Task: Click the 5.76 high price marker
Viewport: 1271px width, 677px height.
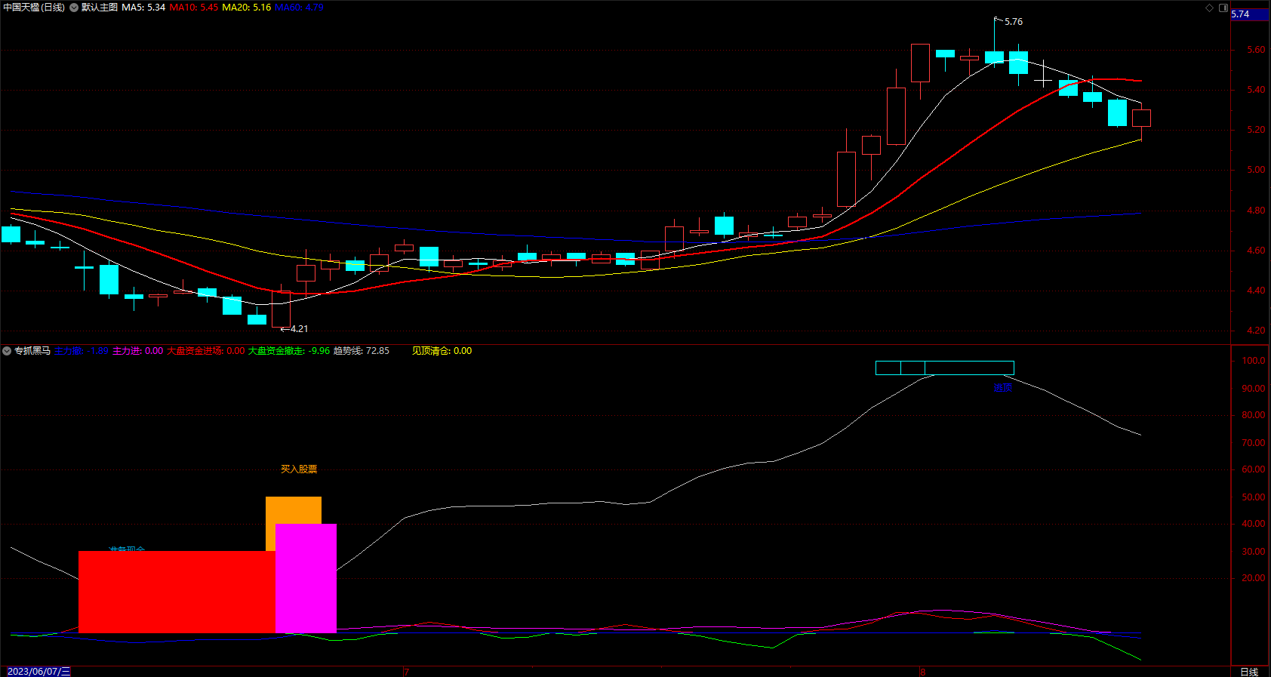Action: 1014,22
